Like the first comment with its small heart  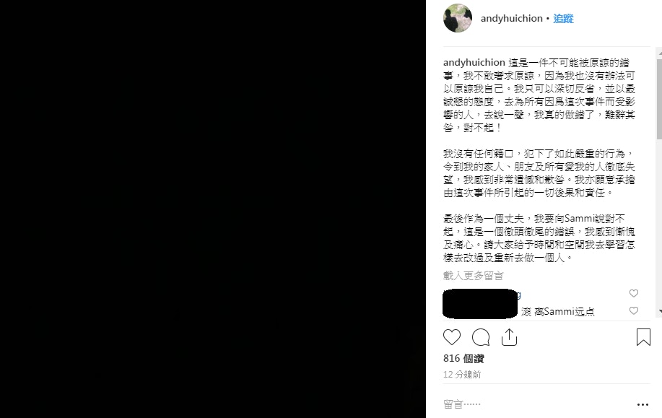[634, 293]
